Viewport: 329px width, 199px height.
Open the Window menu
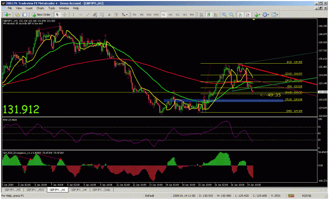64,8
